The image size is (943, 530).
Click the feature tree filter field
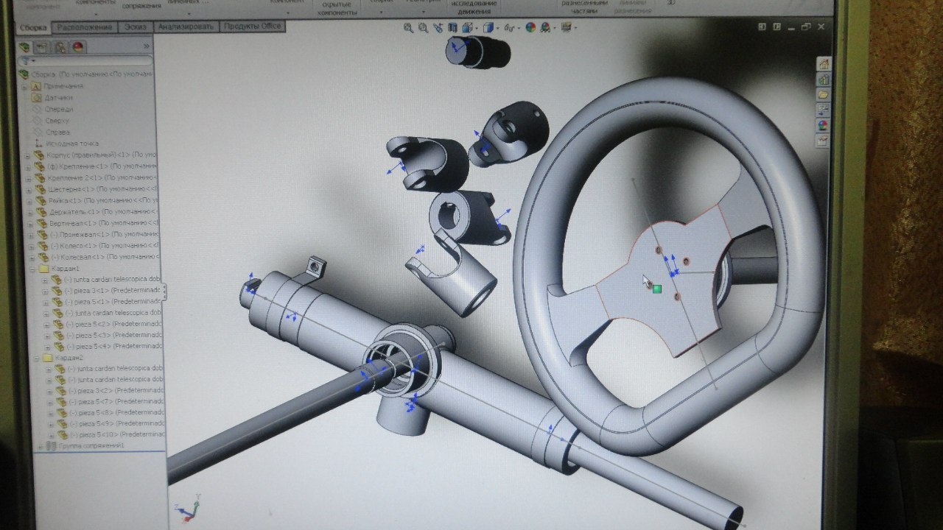[x=88, y=61]
